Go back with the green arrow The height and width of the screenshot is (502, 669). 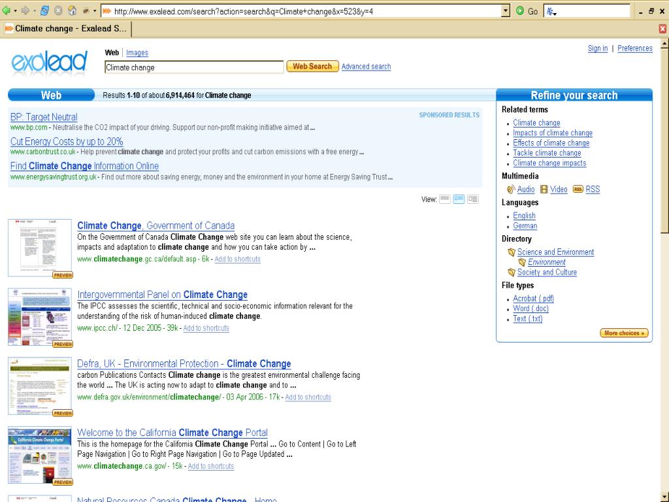click(5, 10)
